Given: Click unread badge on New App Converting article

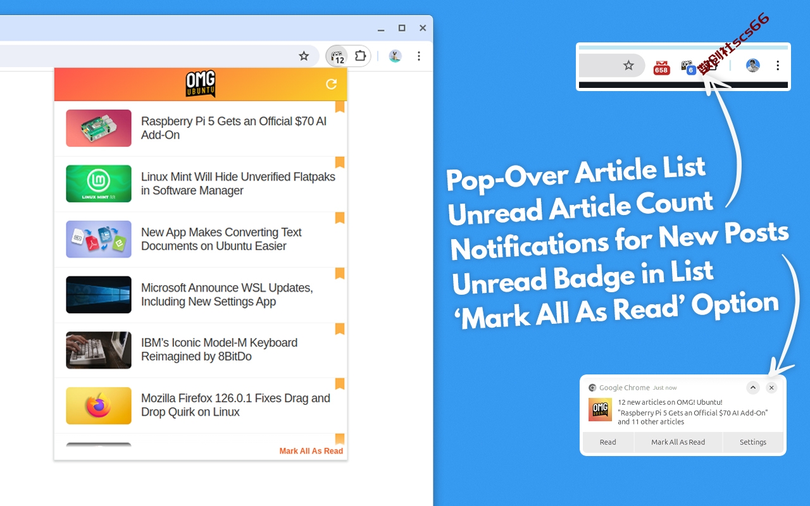Looking at the screenshot, I should (340, 218).
